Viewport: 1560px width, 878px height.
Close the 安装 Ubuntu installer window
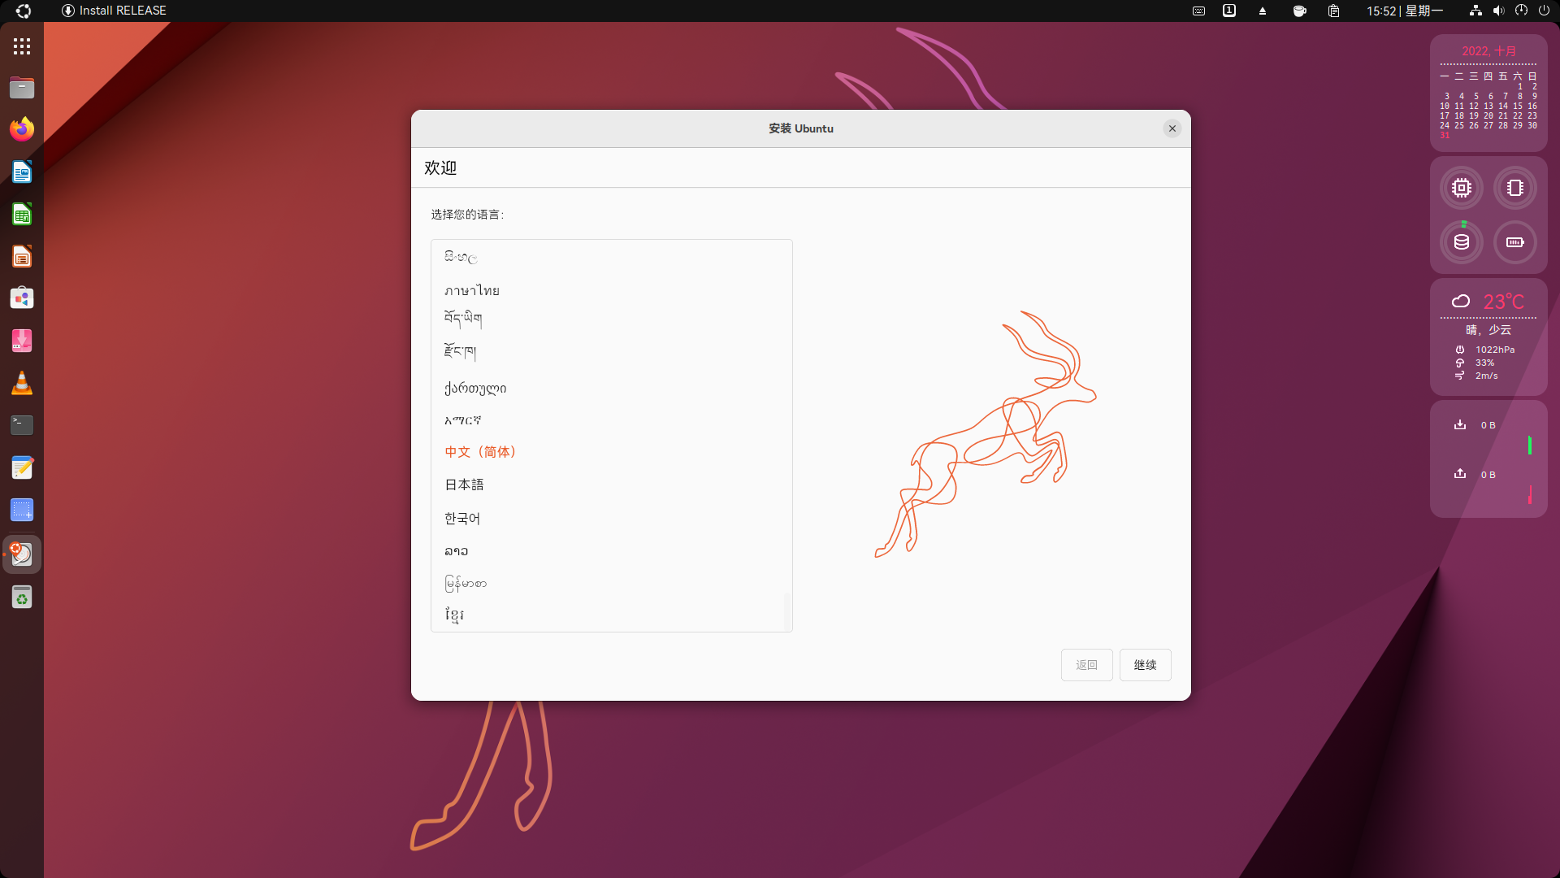click(1172, 128)
